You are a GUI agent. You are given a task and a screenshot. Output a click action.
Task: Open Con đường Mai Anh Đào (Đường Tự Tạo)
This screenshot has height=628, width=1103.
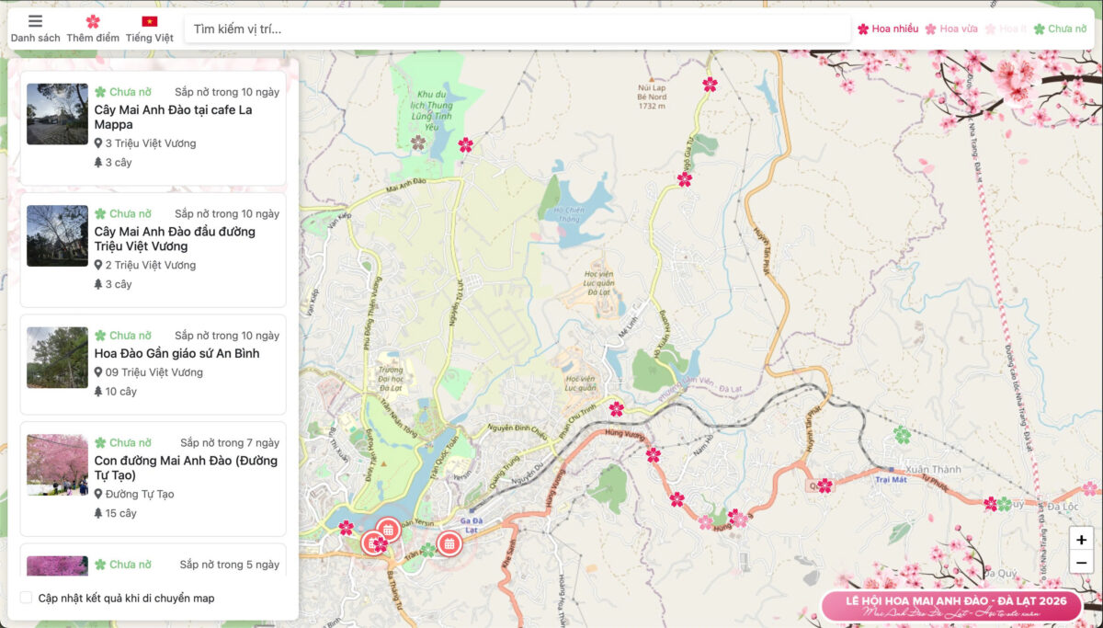186,467
